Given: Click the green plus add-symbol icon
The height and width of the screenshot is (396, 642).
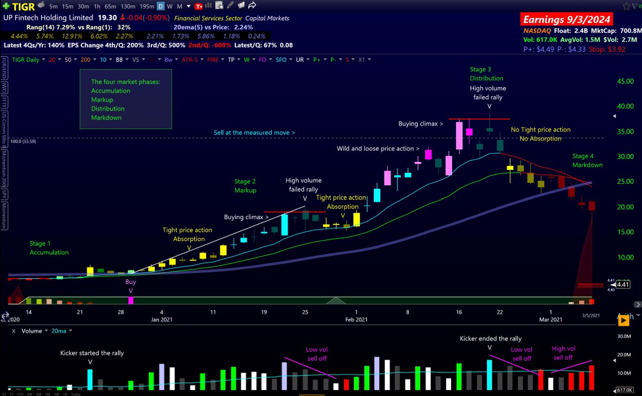Looking at the screenshot, I should tap(6, 6).
